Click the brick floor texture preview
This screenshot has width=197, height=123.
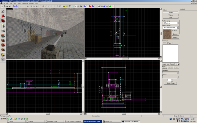click(x=167, y=34)
